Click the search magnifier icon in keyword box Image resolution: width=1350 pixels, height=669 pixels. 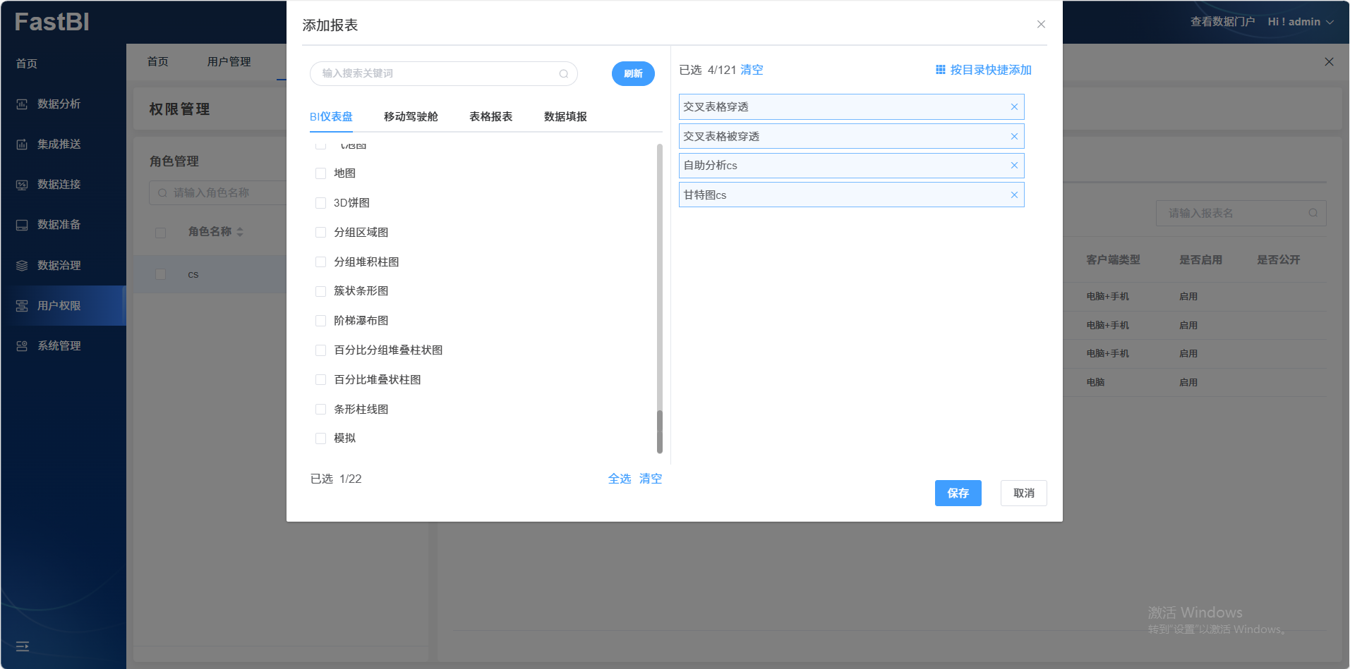563,74
